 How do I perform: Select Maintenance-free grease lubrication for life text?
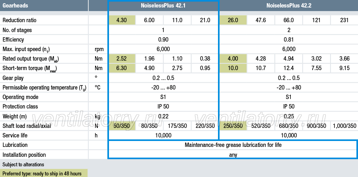[233, 145]
